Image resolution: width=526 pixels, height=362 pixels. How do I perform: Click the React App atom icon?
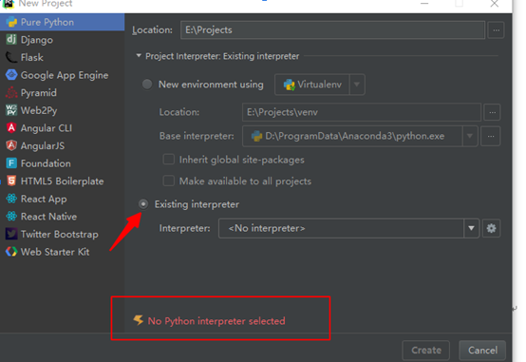pos(11,199)
